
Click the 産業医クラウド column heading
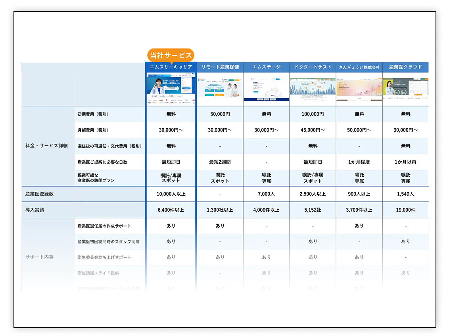point(405,67)
